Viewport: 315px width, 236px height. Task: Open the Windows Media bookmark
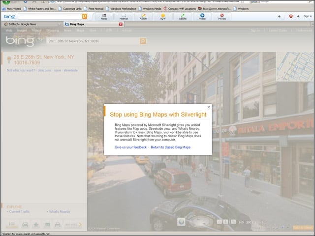point(150,9)
